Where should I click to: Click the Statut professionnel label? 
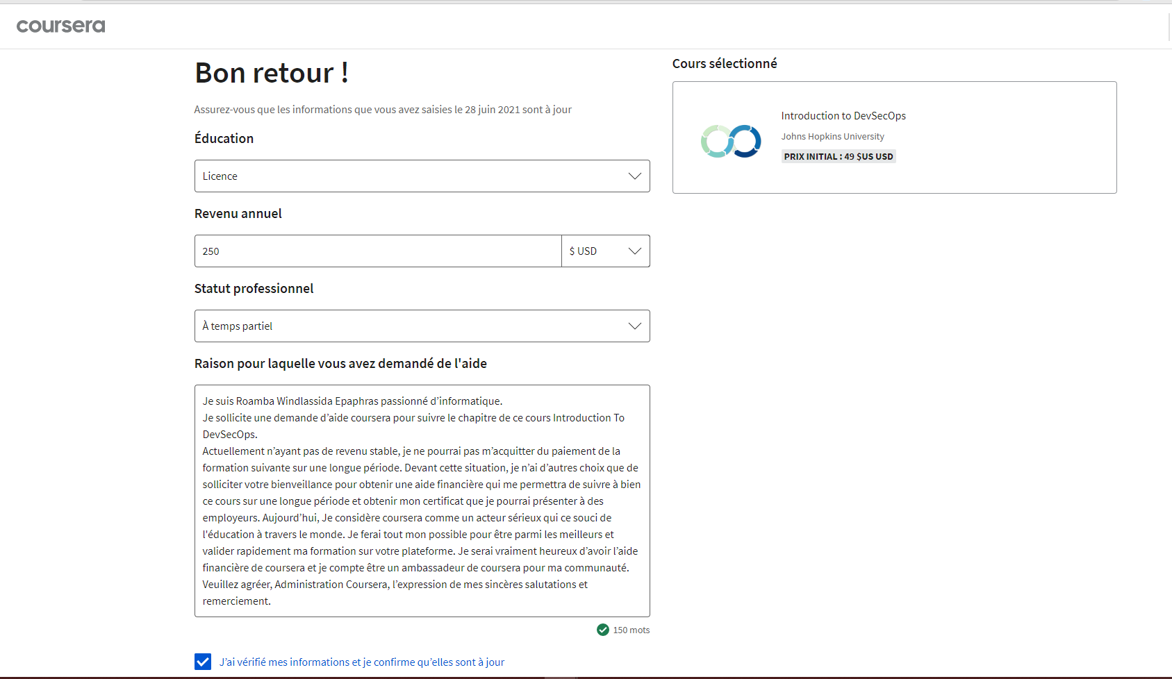pos(254,288)
